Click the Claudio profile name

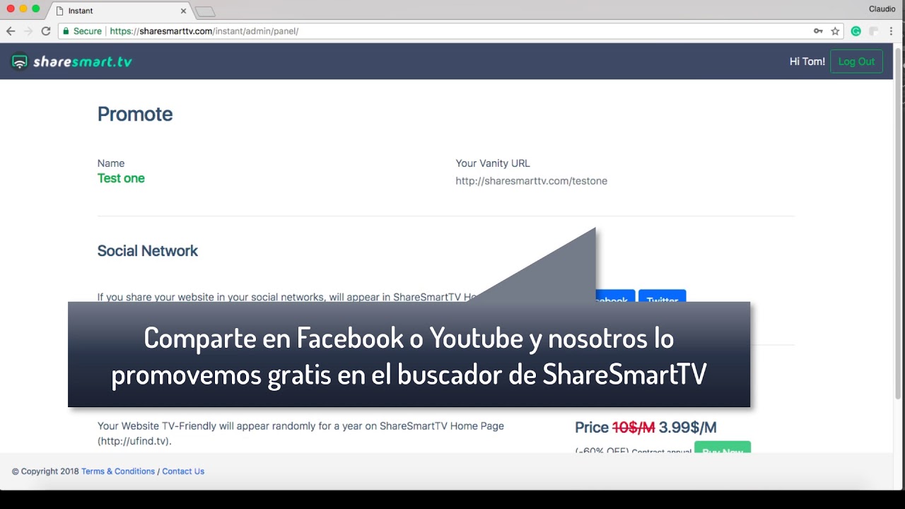click(882, 8)
